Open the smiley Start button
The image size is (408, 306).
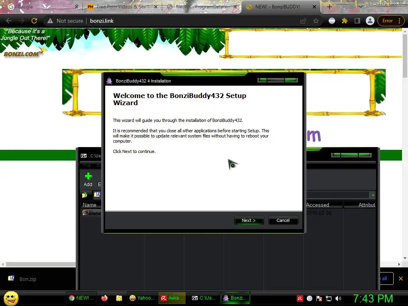[x=11, y=298]
